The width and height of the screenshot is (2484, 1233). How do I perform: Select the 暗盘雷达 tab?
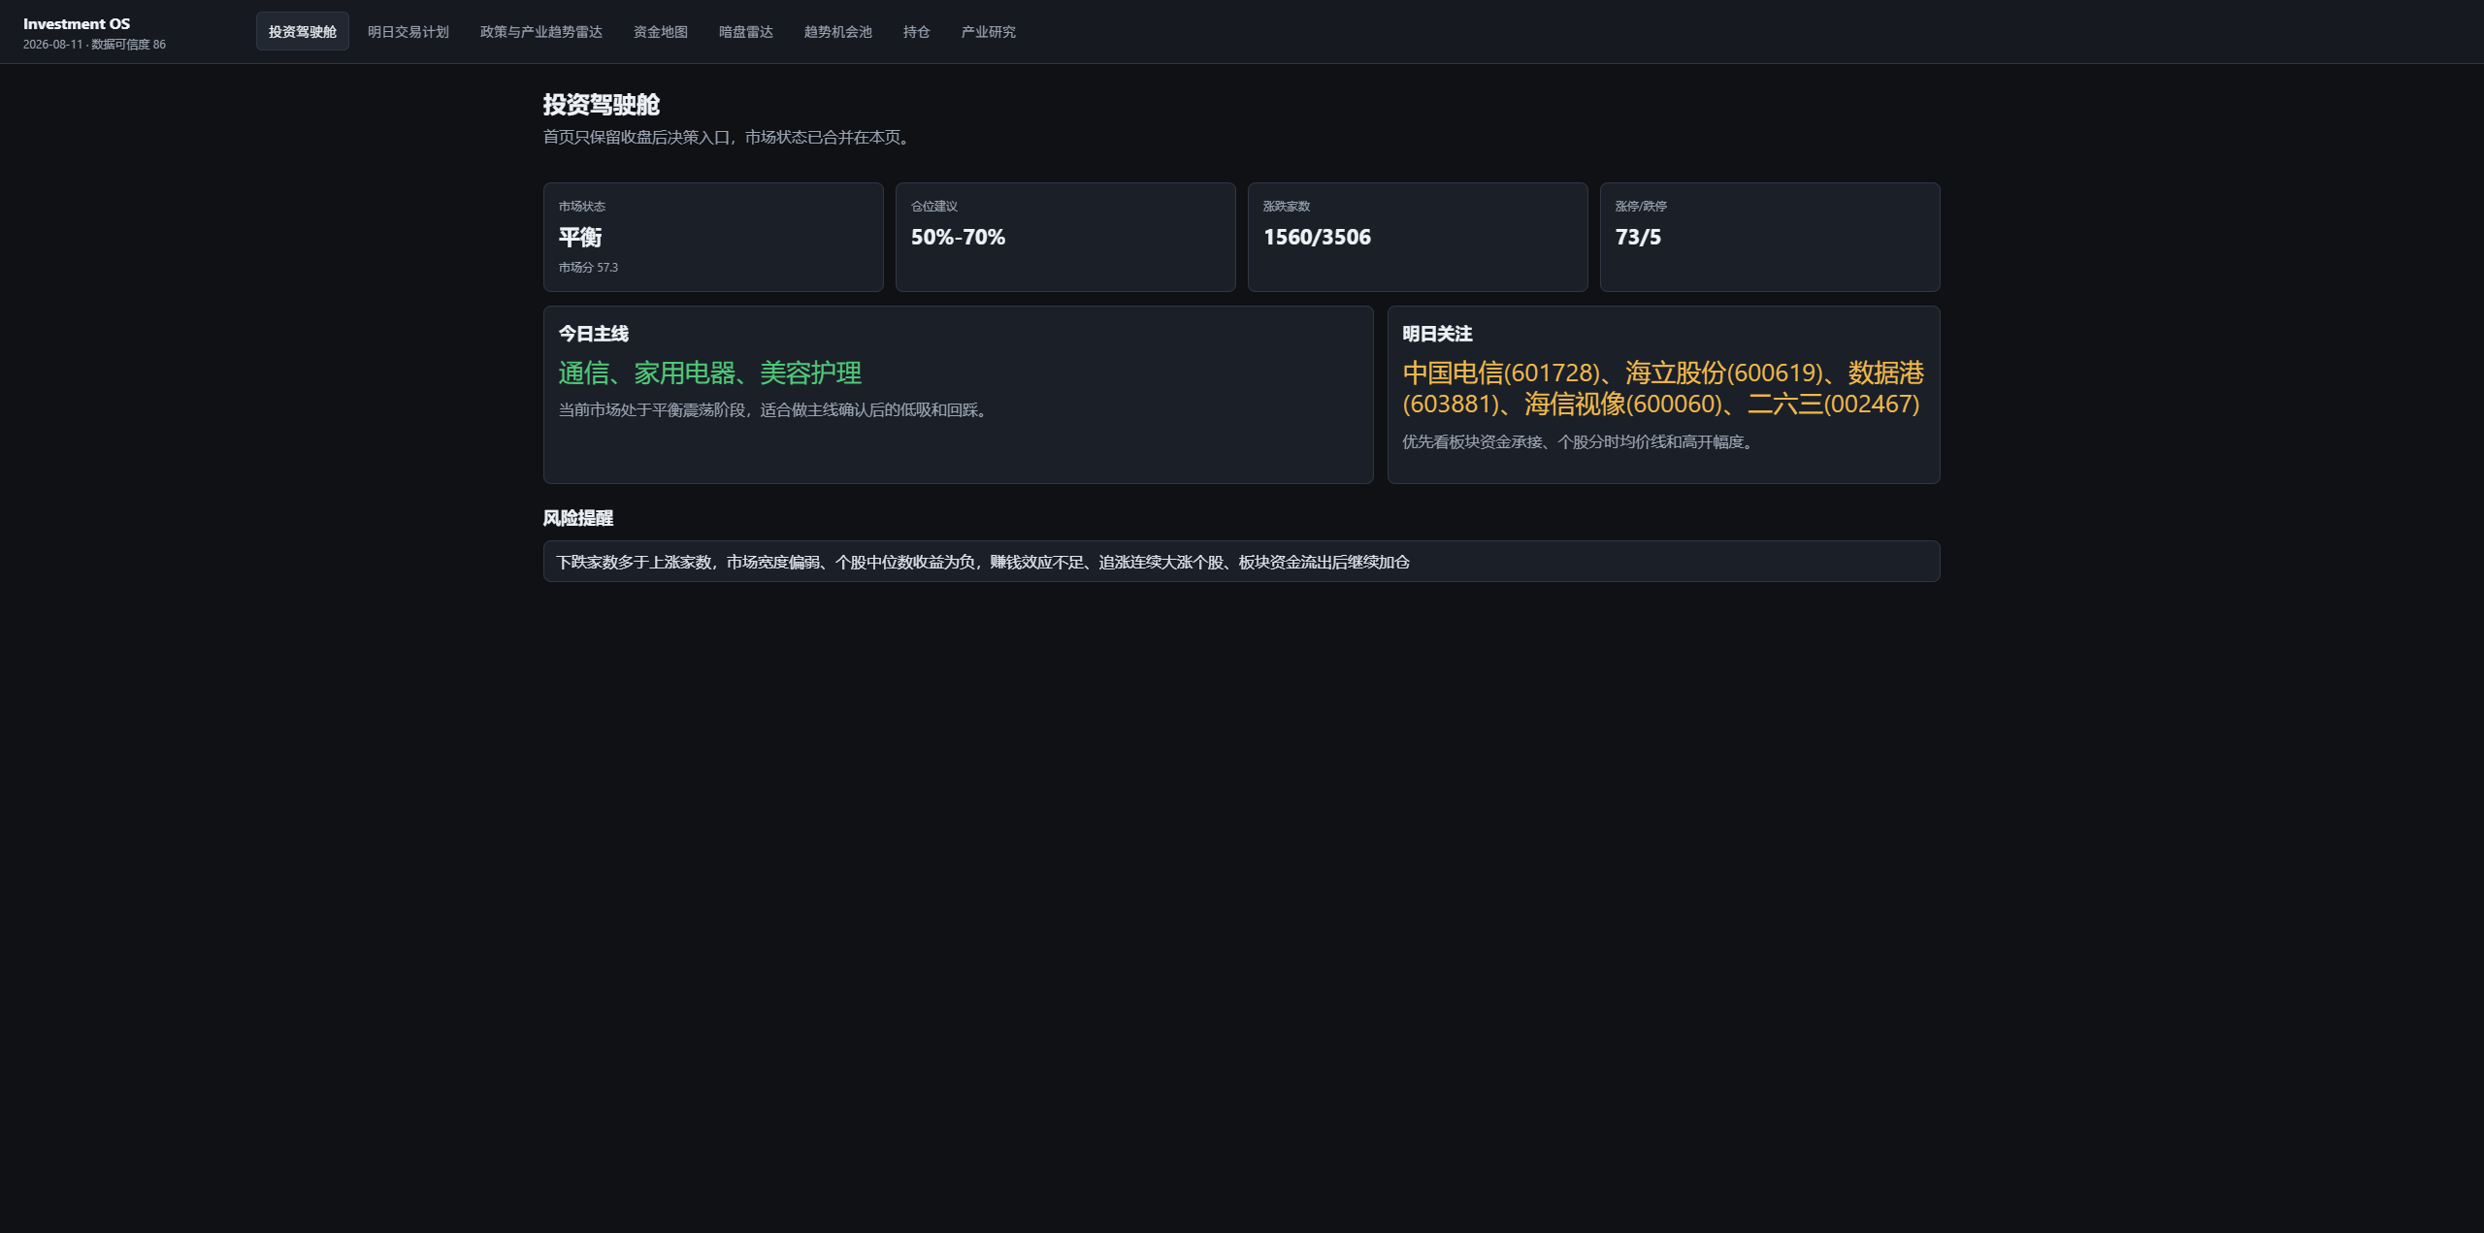[x=745, y=32]
